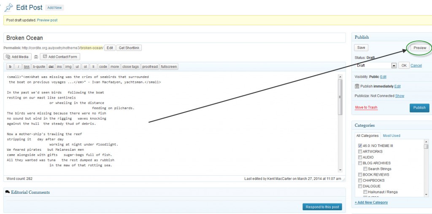
Task: Uncheck the 46.0: NO THEME III category
Action: 360,146
